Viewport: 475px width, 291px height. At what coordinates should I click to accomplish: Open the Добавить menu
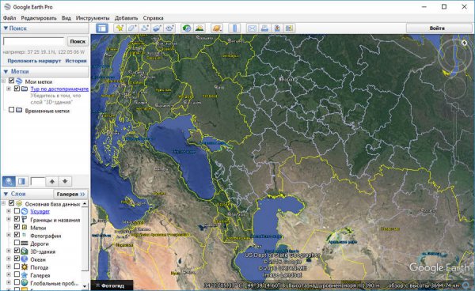[x=126, y=18]
